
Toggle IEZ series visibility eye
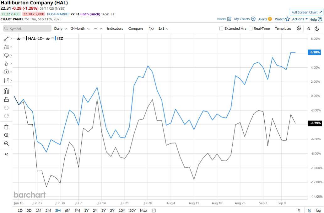click(48, 39)
